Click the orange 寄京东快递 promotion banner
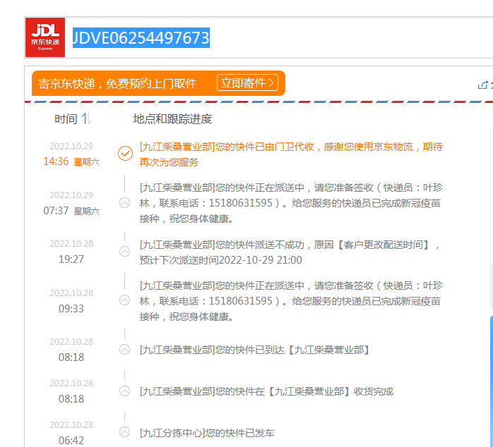The width and height of the screenshot is (493, 447). (x=158, y=83)
